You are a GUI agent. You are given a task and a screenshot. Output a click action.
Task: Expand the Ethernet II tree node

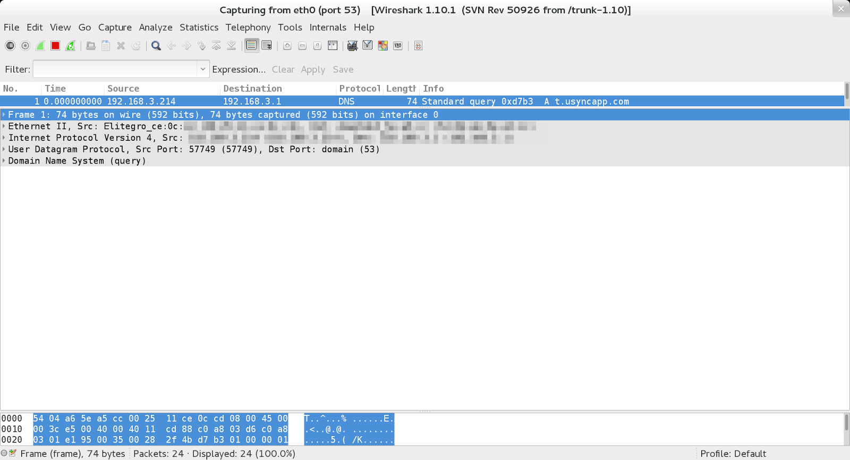(4, 126)
